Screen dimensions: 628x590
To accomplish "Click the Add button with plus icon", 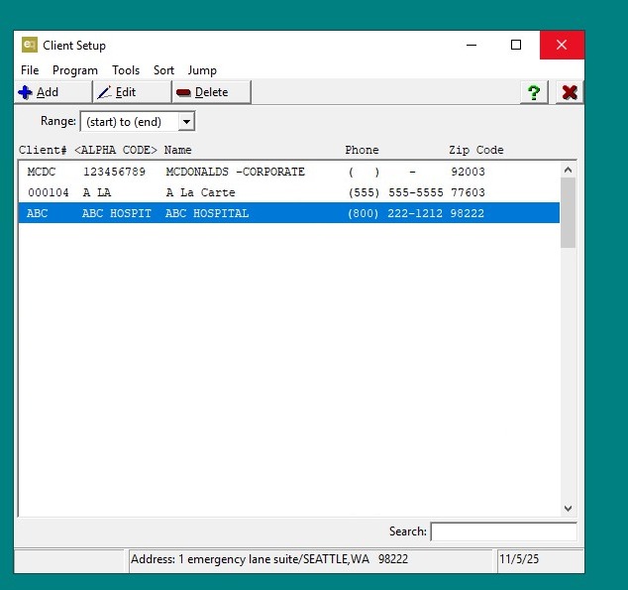I will [53, 92].
